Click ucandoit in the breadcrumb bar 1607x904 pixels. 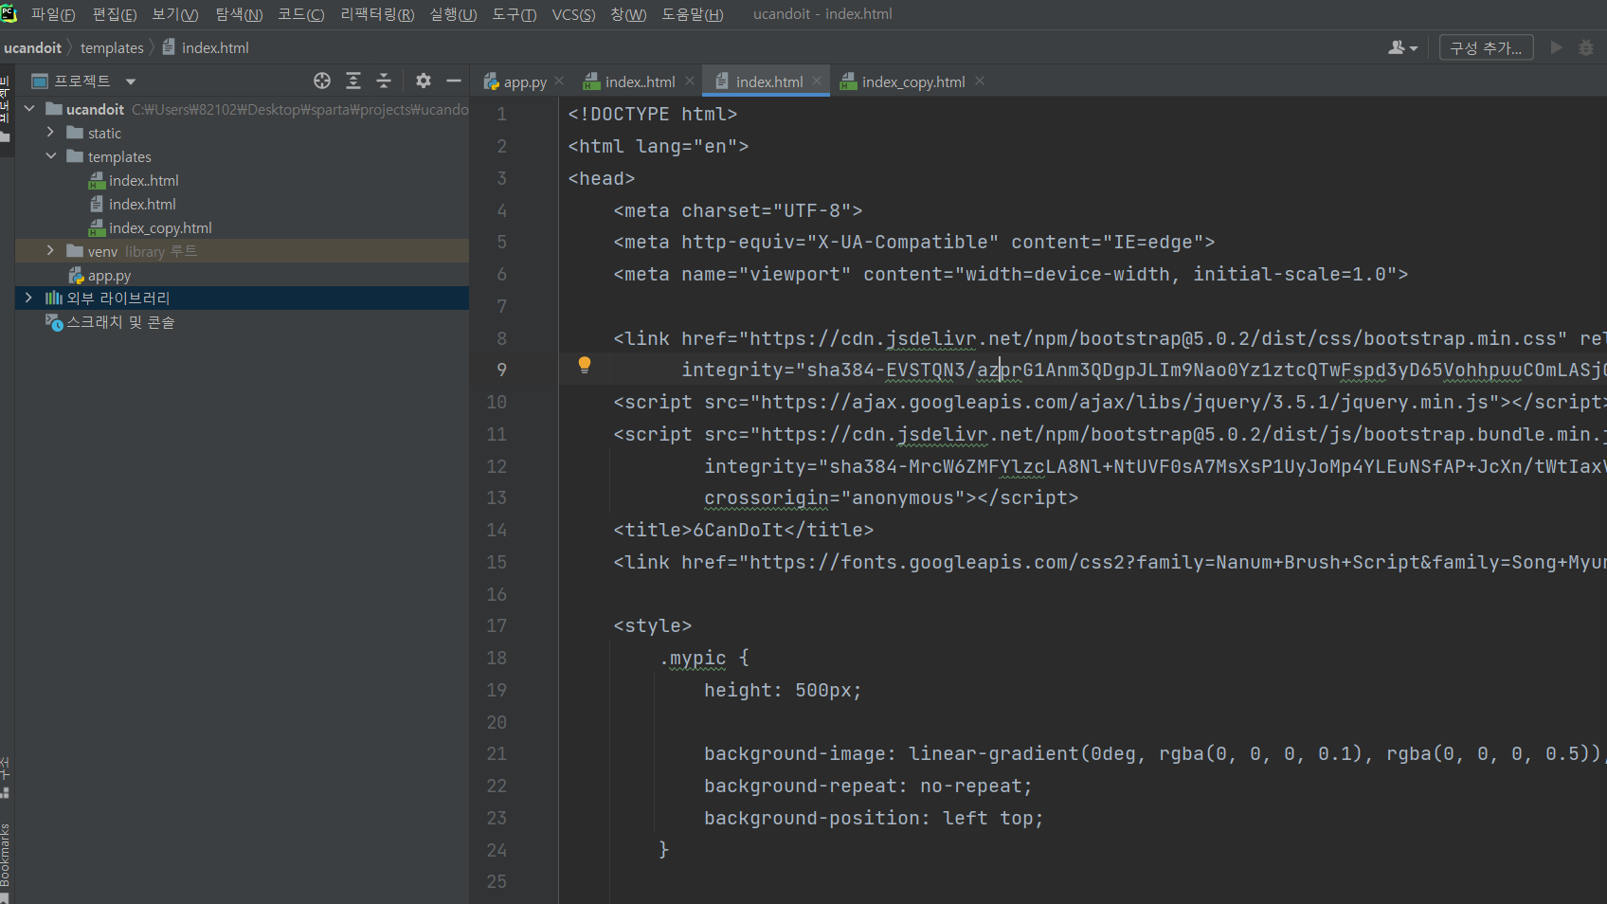point(33,47)
